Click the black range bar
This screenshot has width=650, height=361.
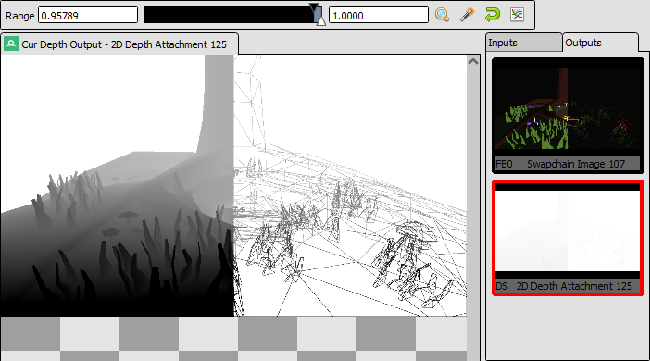[232, 16]
